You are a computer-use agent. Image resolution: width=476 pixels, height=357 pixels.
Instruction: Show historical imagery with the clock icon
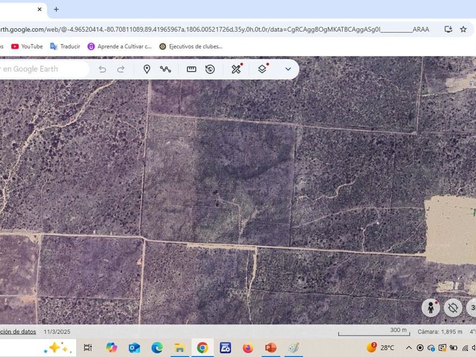[x=210, y=69]
